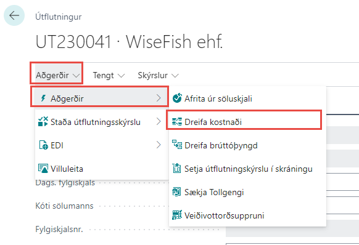Go back with the arrow button
359x245 pixels.
[14, 15]
